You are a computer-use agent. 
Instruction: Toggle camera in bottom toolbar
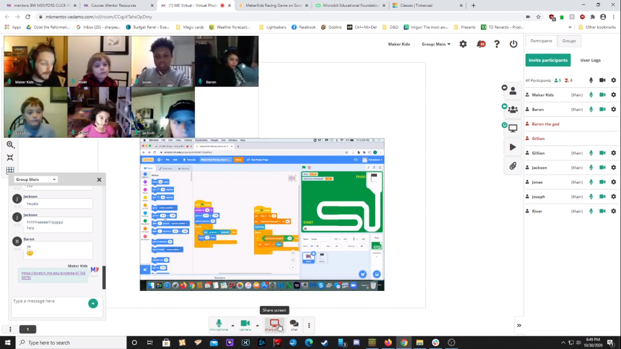pos(245,325)
